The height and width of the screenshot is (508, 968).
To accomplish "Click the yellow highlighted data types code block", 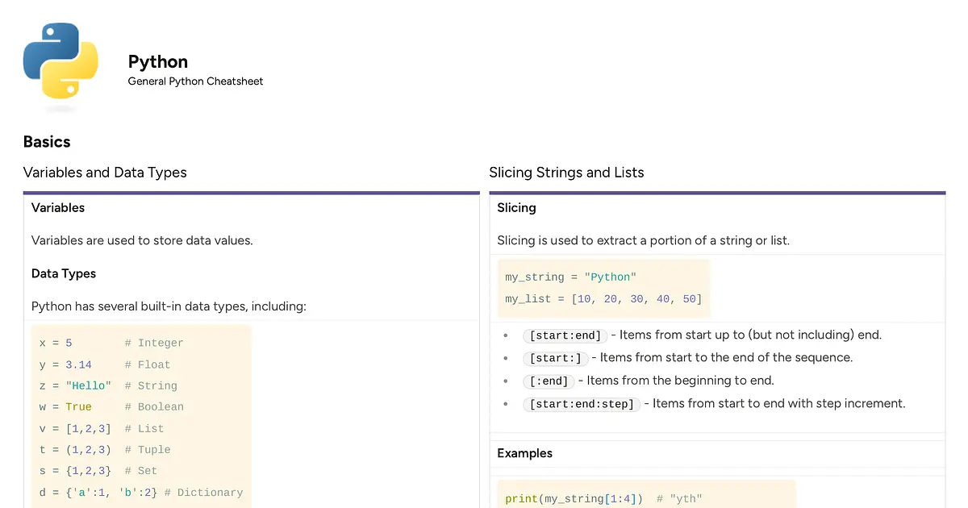I will pyautogui.click(x=141, y=415).
